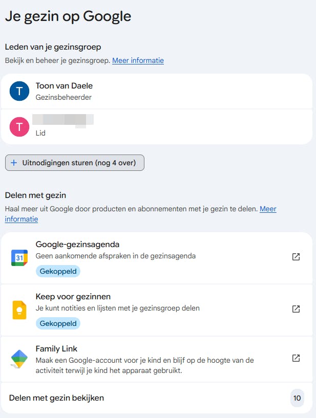Open the Family Link title

[56, 349]
